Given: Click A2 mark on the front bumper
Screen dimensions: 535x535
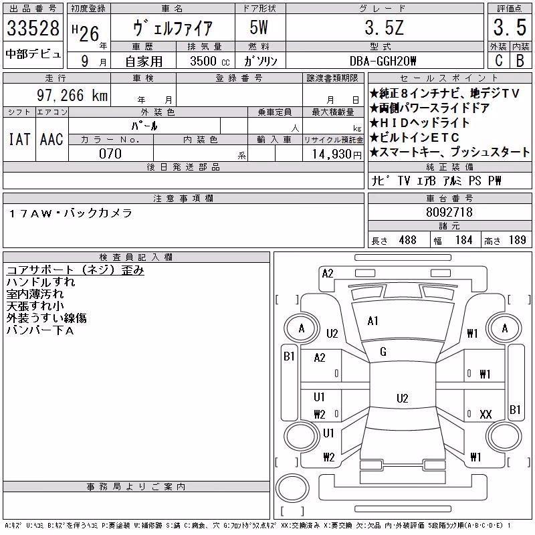Looking at the screenshot, I should point(328,274).
